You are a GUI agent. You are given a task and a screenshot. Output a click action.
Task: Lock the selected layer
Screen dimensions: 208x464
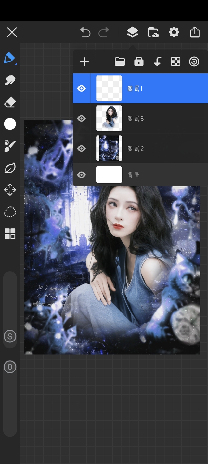point(139,62)
